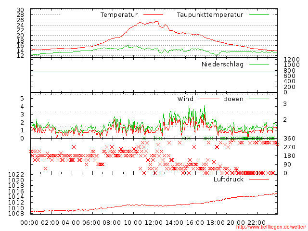308x231 pixels.
Task: Click the 4 wind speed axis value
Action: pos(22,107)
